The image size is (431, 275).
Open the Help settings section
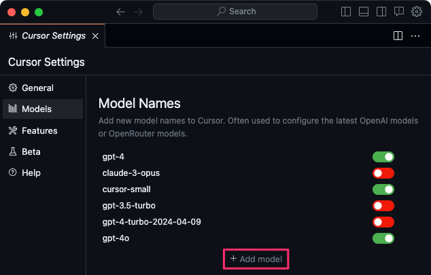43,173
